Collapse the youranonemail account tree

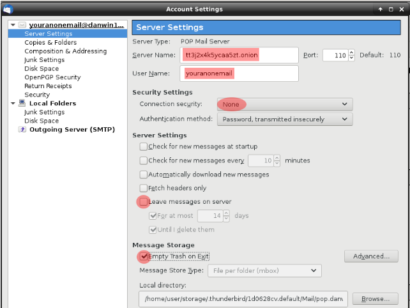tap(13, 25)
